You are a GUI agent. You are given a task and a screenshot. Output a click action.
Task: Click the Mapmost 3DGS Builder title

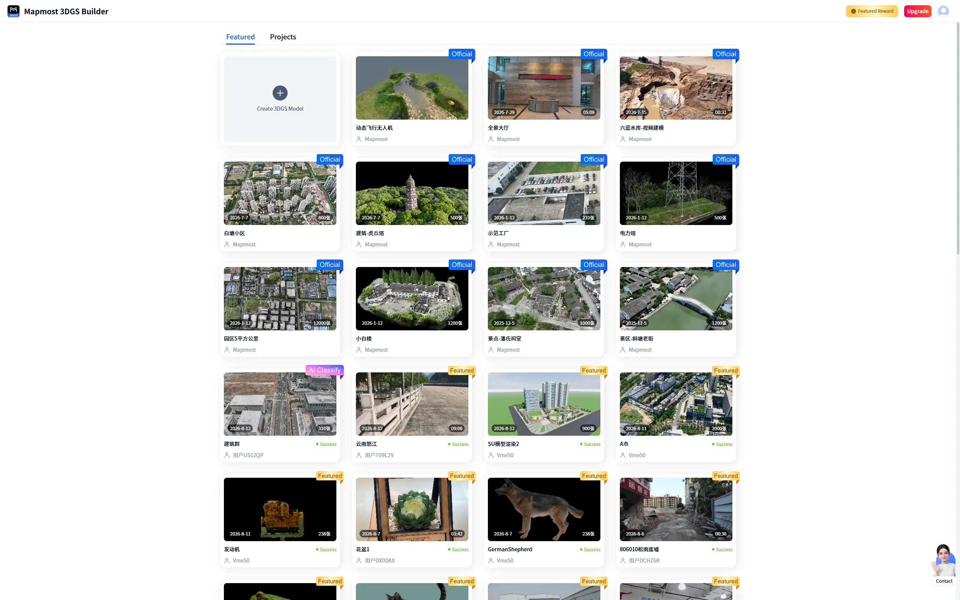pyautogui.click(x=66, y=11)
